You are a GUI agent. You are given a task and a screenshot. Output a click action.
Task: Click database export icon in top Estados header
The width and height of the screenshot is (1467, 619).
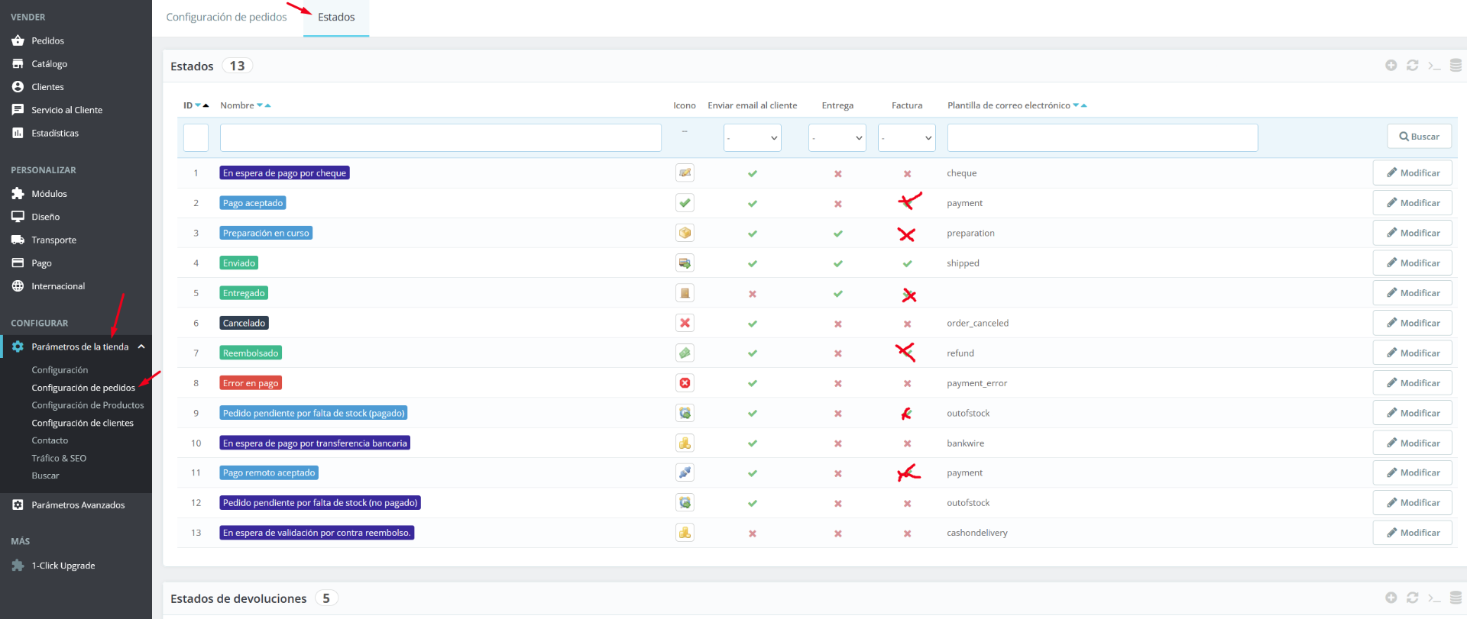tap(1456, 66)
